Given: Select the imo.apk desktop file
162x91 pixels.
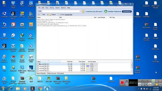Looking at the screenshot, I should point(155,36).
